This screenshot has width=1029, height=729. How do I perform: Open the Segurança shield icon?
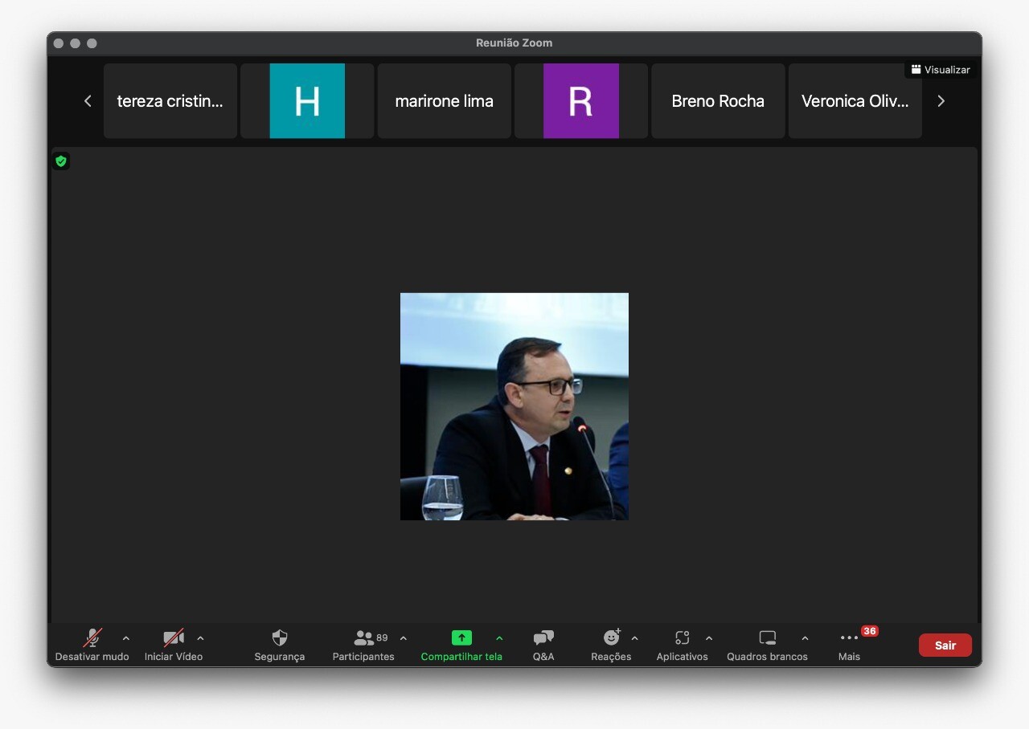pyautogui.click(x=279, y=638)
